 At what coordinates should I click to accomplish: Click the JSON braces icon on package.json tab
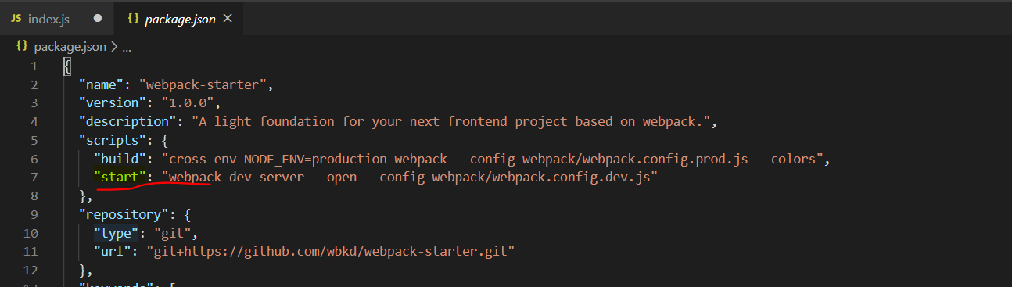tap(132, 17)
